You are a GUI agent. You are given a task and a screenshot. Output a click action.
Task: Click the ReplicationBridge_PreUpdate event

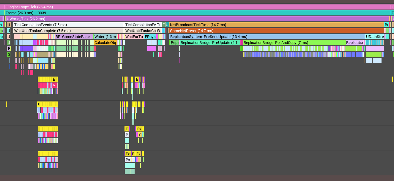pyautogui.click(x=210, y=43)
